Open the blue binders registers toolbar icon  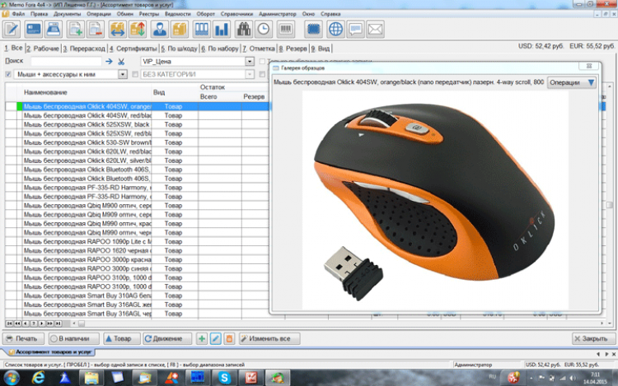pos(201,30)
